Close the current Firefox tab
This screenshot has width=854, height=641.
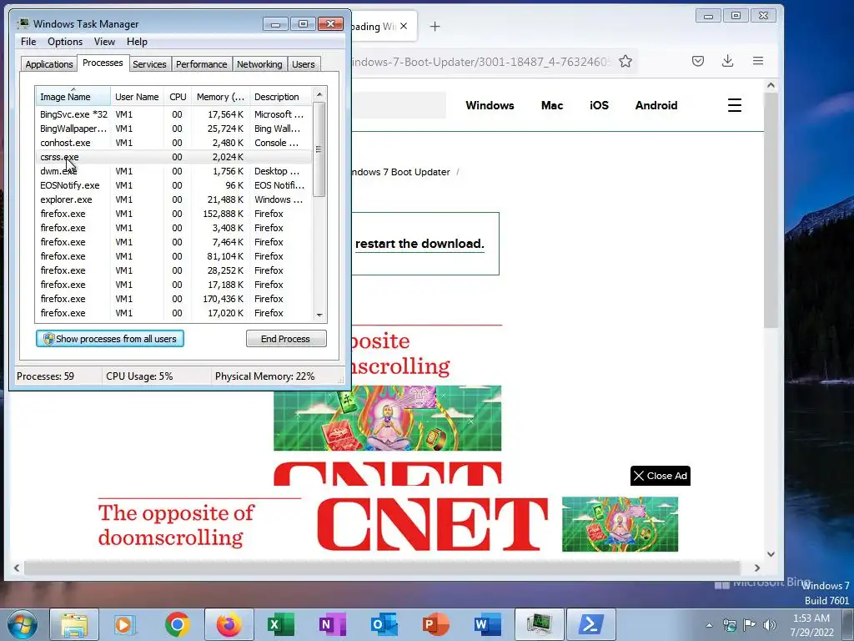click(x=404, y=26)
